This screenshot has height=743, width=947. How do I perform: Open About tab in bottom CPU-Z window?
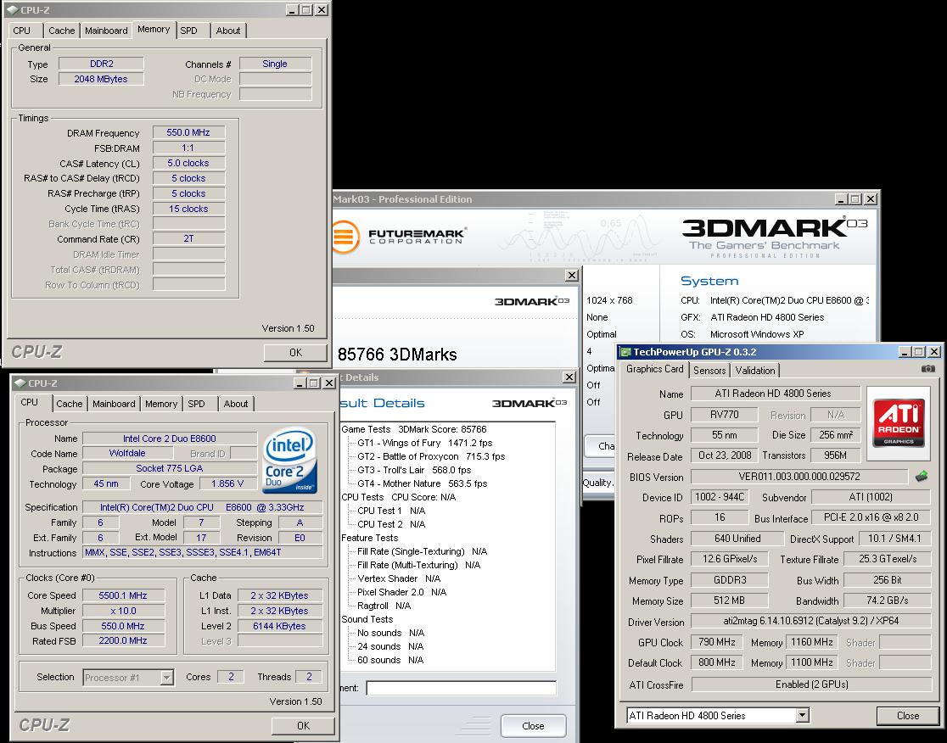pos(236,404)
